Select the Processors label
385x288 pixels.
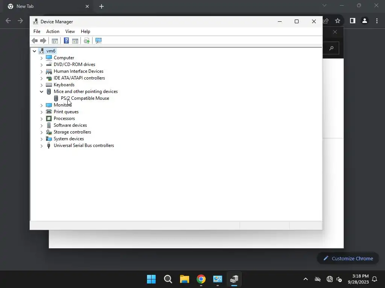[x=64, y=118]
